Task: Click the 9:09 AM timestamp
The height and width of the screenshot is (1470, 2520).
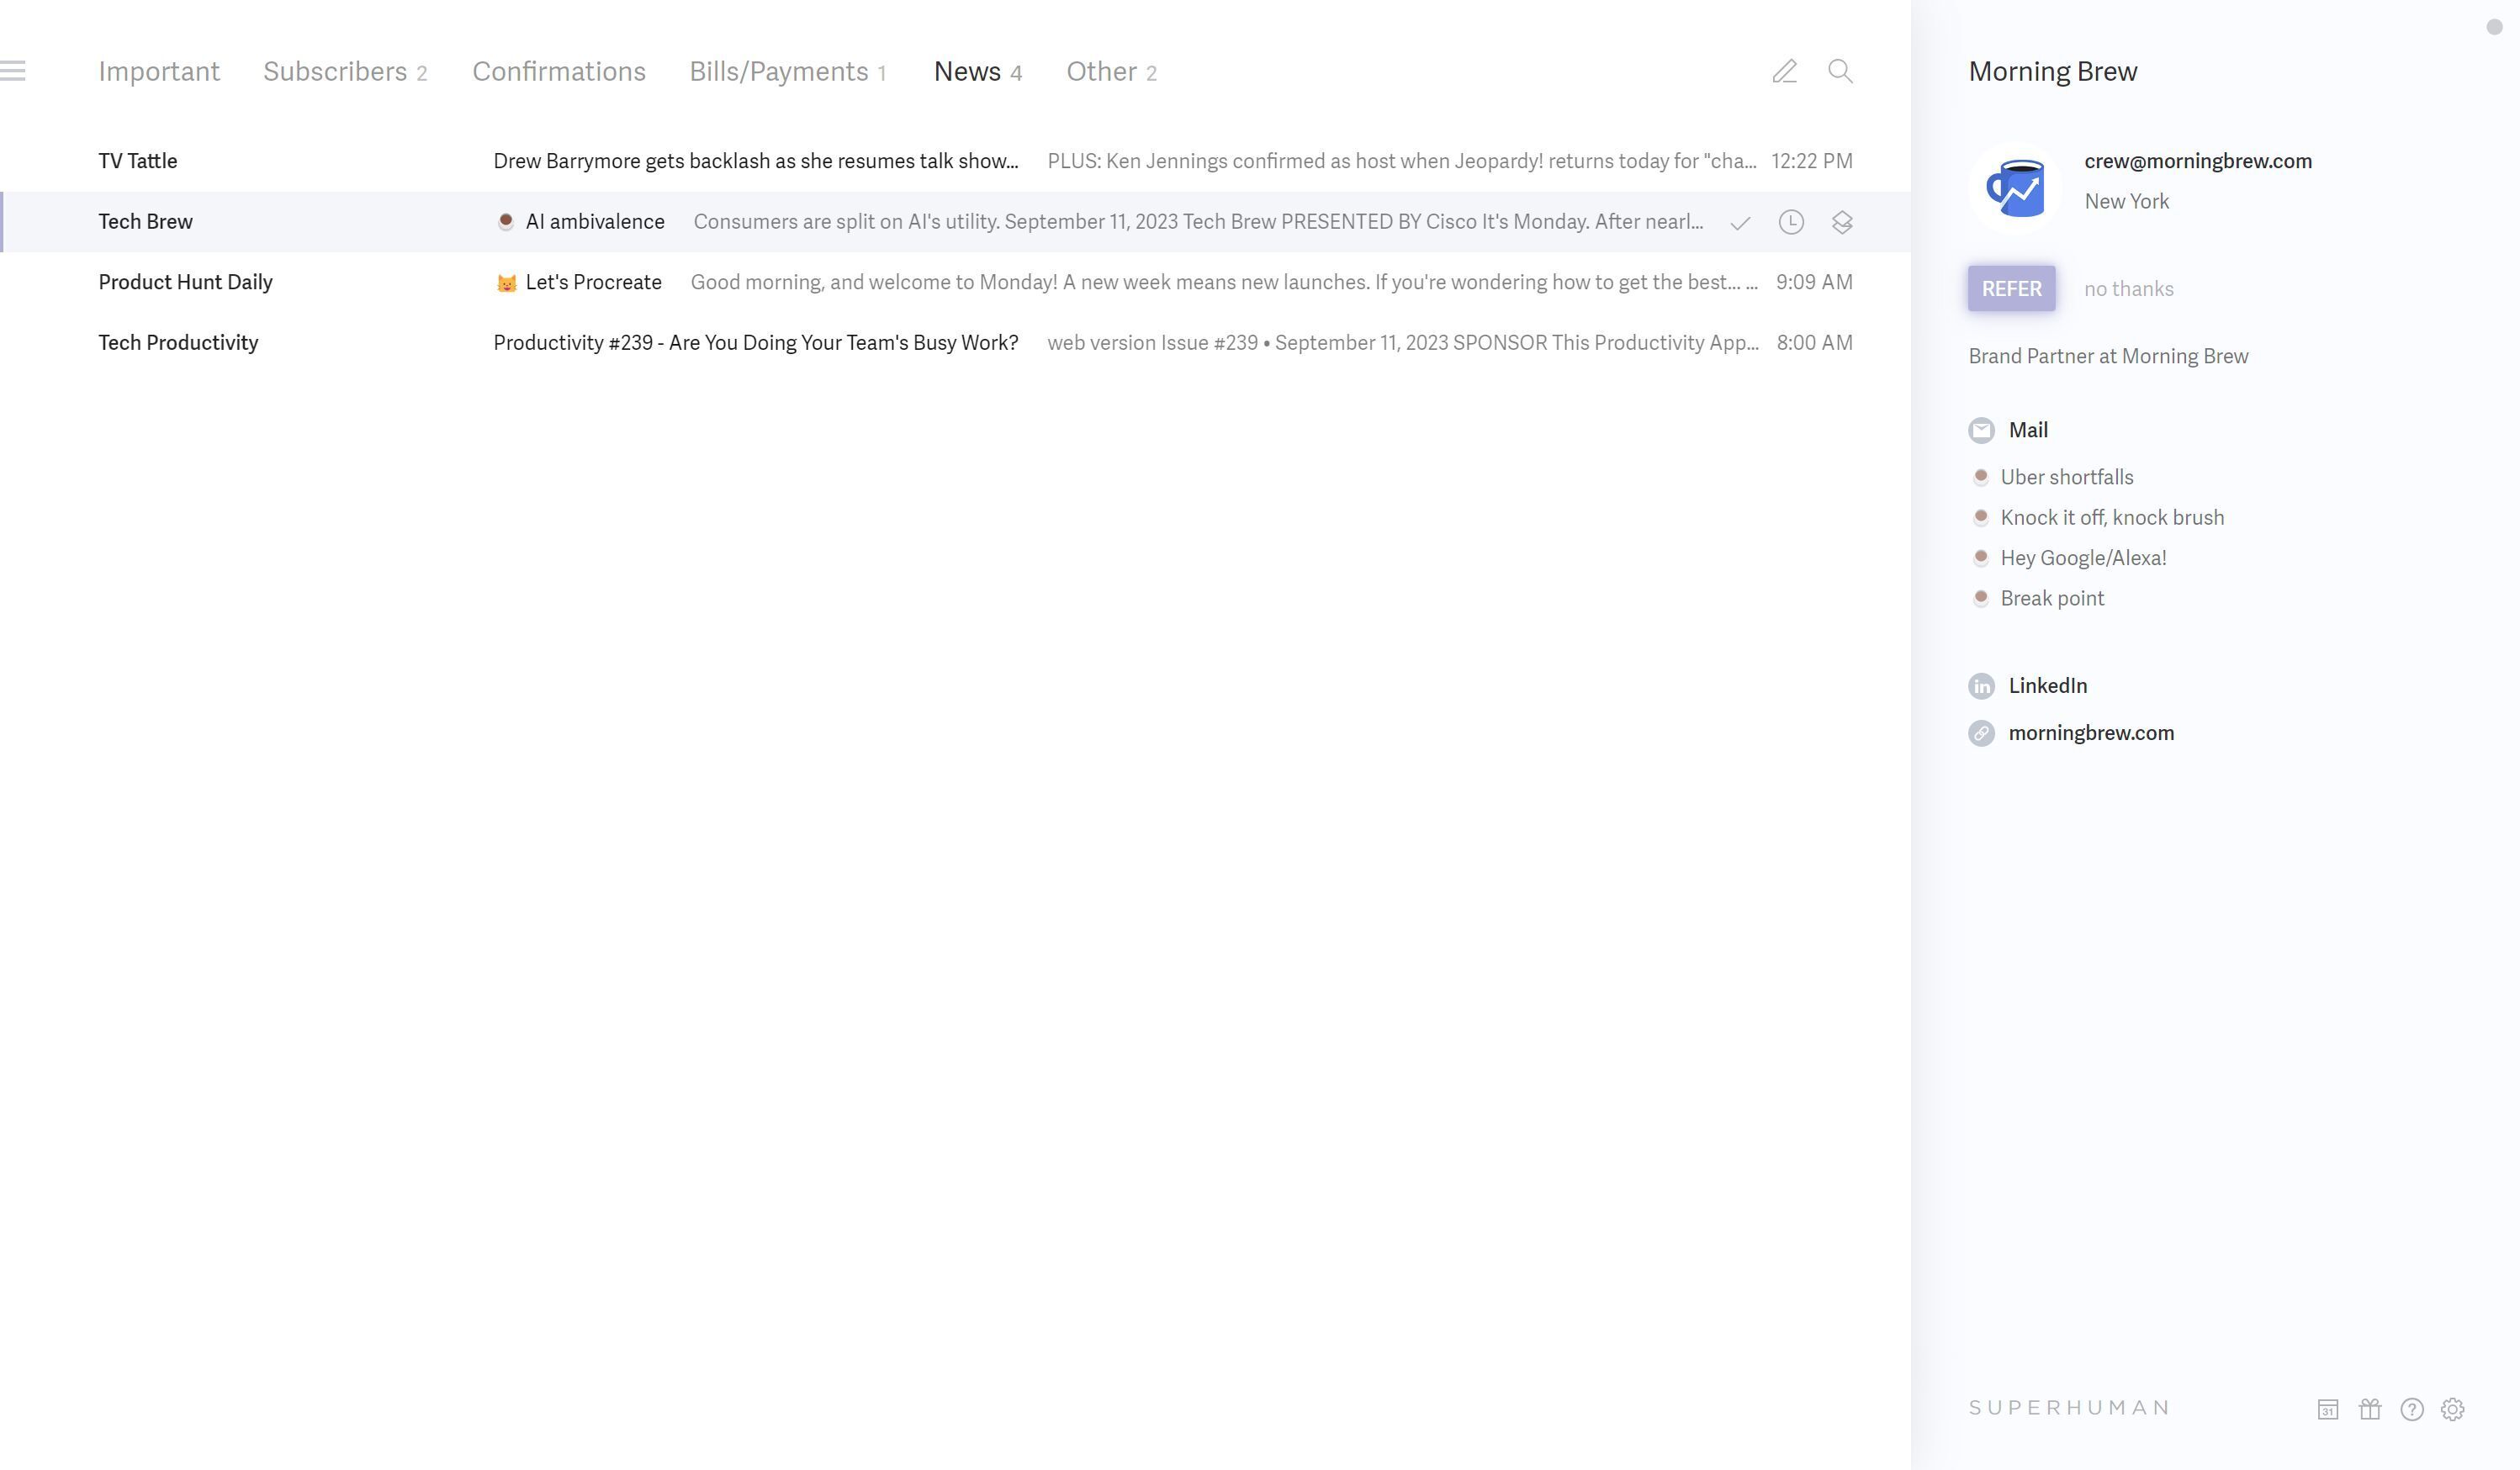Action: [x=1814, y=282]
